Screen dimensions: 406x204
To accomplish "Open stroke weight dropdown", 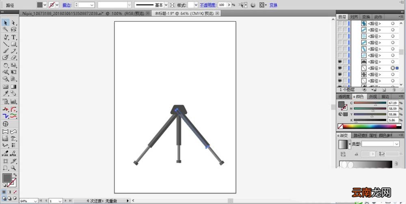I will pyautogui.click(x=92, y=5).
